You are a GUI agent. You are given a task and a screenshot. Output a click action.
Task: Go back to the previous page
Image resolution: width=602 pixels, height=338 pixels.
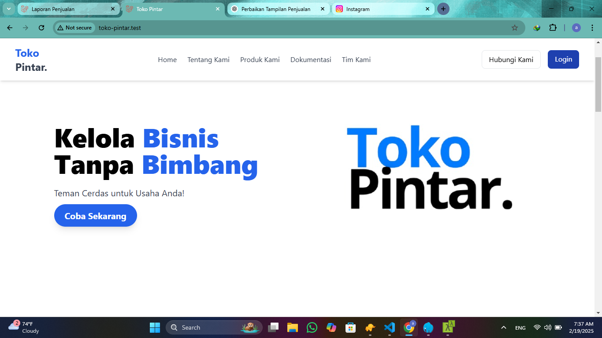point(10,28)
